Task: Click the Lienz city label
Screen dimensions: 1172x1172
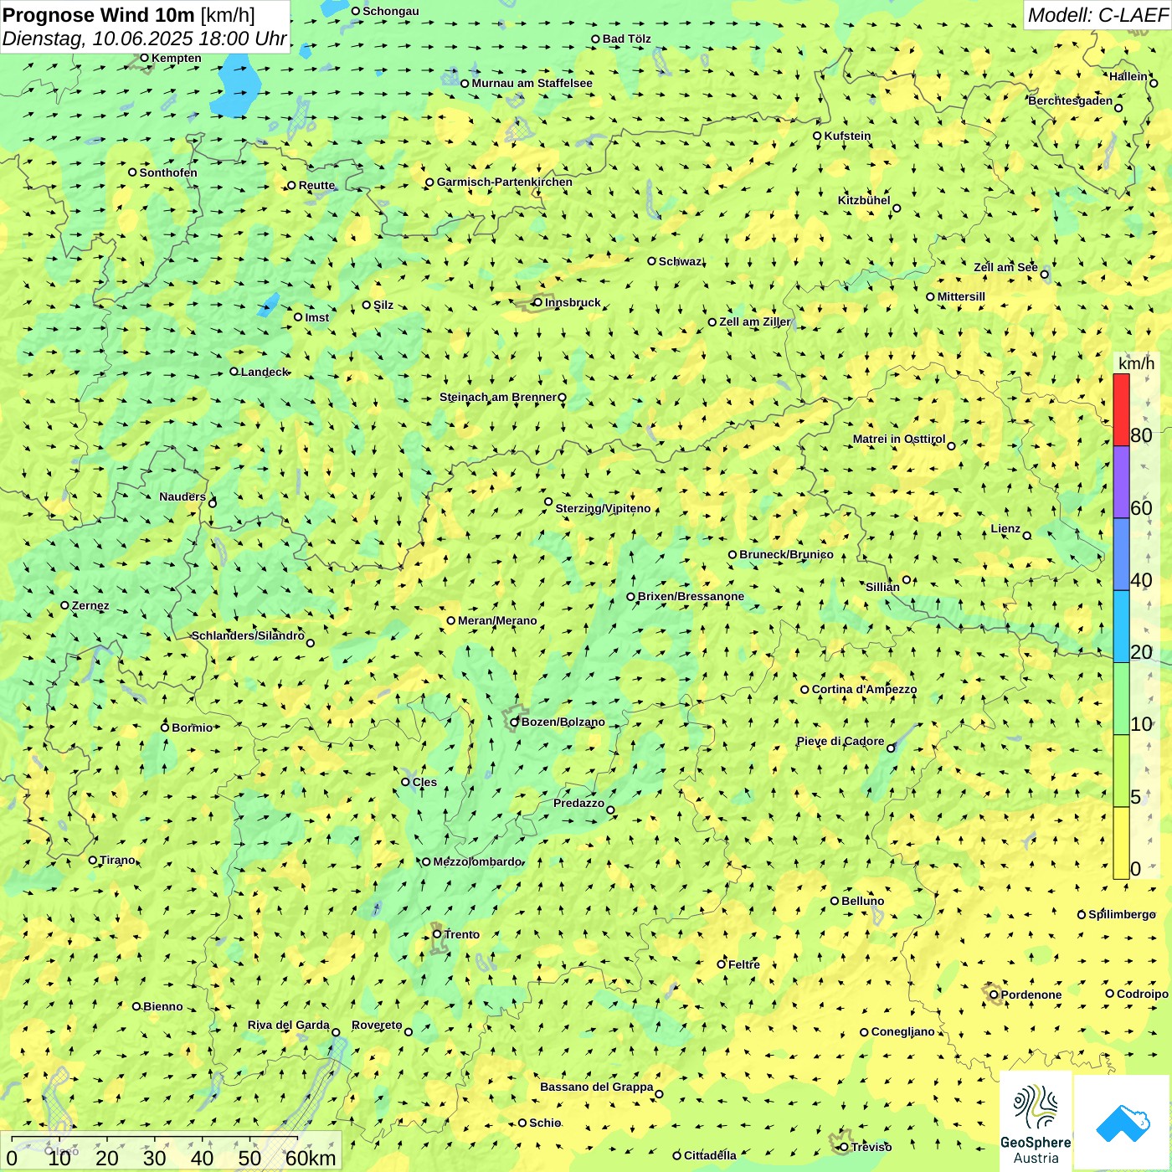Action: coord(1005,528)
